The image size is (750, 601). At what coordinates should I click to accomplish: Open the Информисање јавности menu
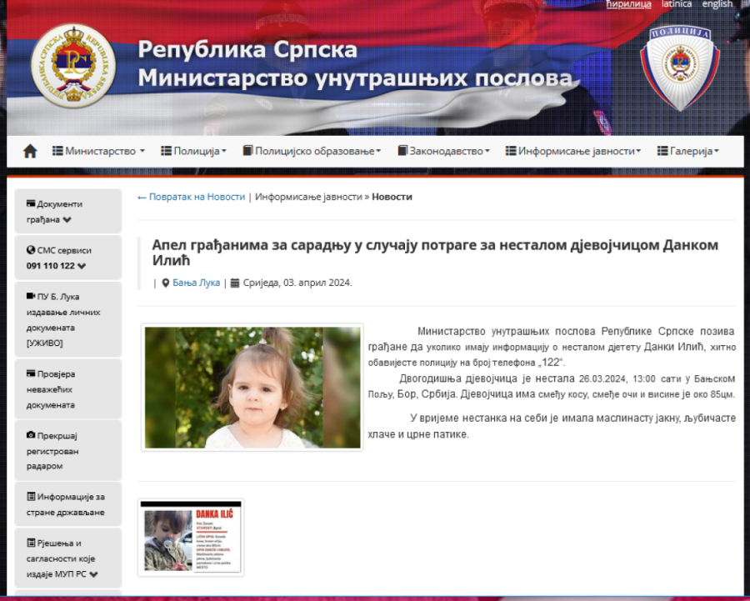click(x=572, y=151)
